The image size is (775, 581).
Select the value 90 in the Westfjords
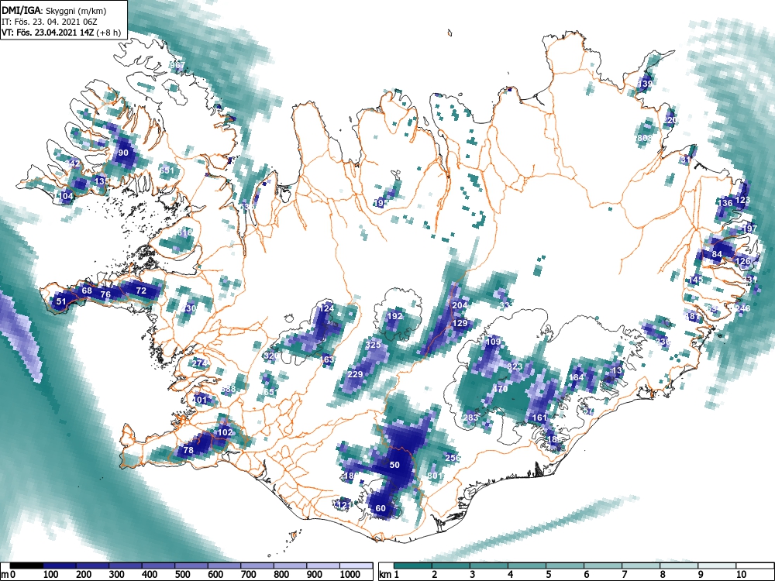tap(123, 153)
